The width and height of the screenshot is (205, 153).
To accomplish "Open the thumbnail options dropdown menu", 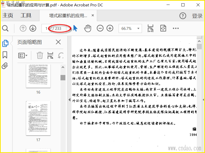I will pyautogui.click(x=23, y=56).
